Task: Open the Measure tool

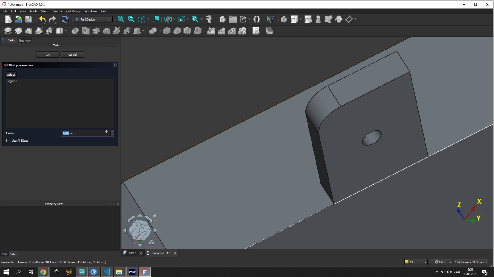Action: coord(209,19)
